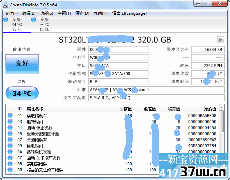Click the 34 °C temperature button
The image size is (230, 180).
(x=22, y=93)
